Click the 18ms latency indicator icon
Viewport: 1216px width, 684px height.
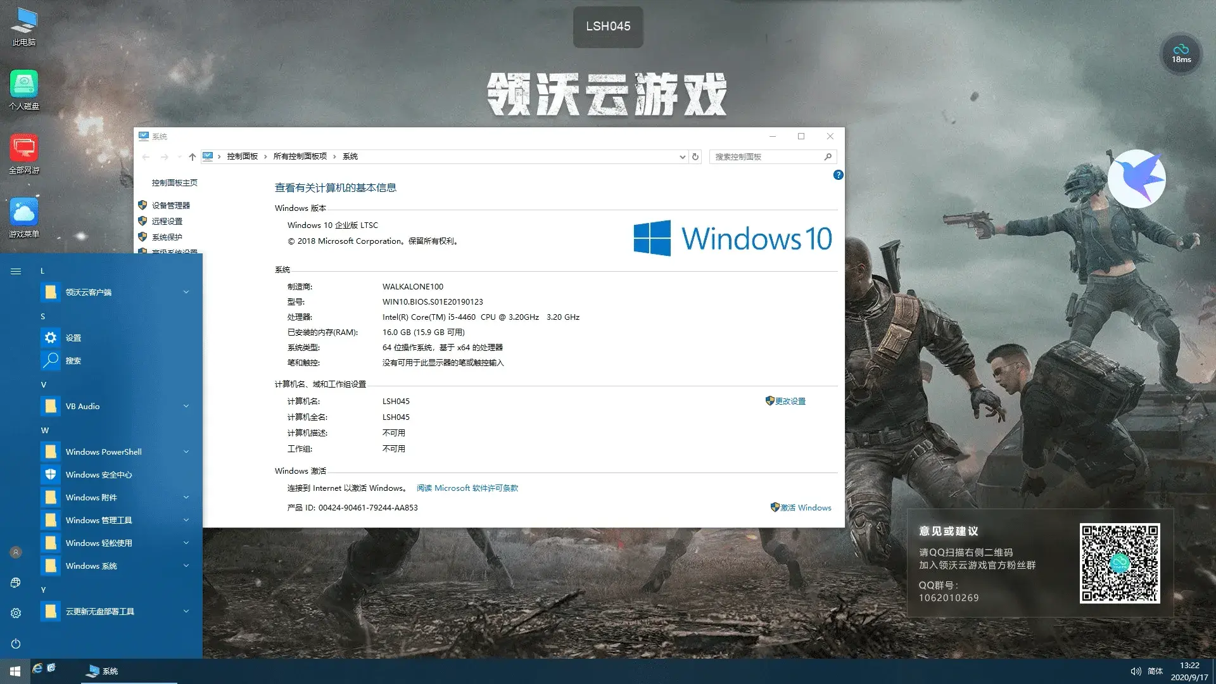point(1181,54)
